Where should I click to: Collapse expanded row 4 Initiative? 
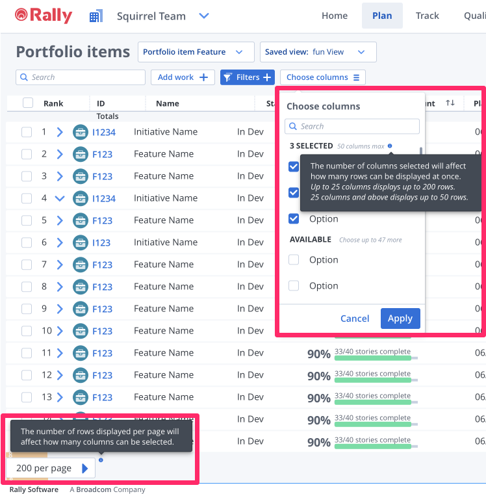click(60, 198)
